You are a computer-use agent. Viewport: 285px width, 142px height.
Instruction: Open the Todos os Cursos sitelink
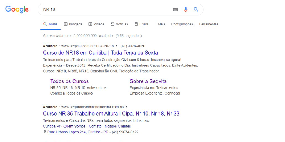(x=69, y=81)
